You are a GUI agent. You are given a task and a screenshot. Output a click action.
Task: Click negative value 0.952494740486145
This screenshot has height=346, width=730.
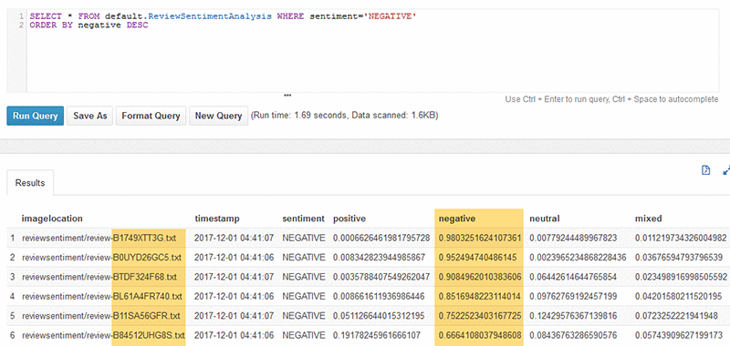pos(476,258)
